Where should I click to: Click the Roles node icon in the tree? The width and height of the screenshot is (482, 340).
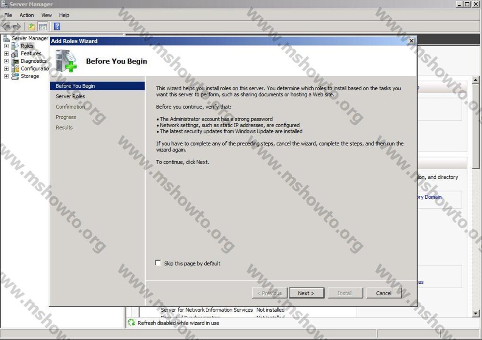15,46
